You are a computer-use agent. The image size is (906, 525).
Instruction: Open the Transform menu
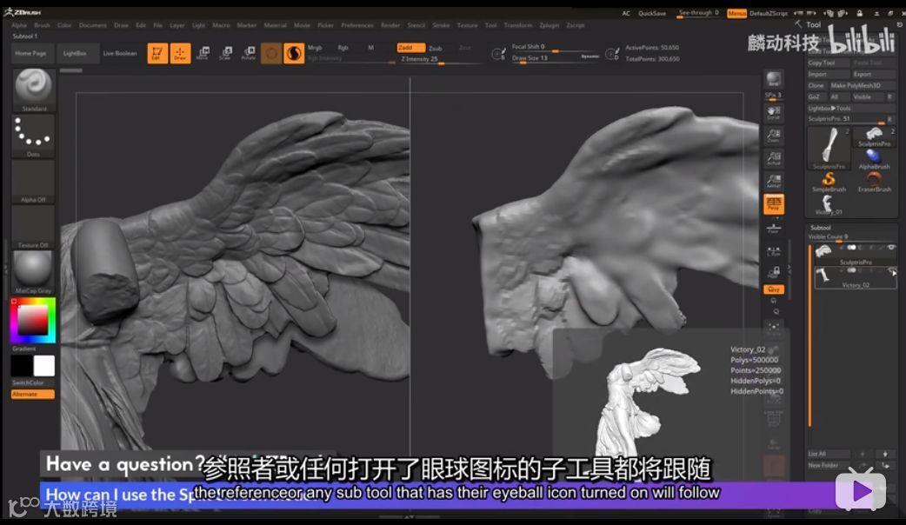tap(517, 25)
